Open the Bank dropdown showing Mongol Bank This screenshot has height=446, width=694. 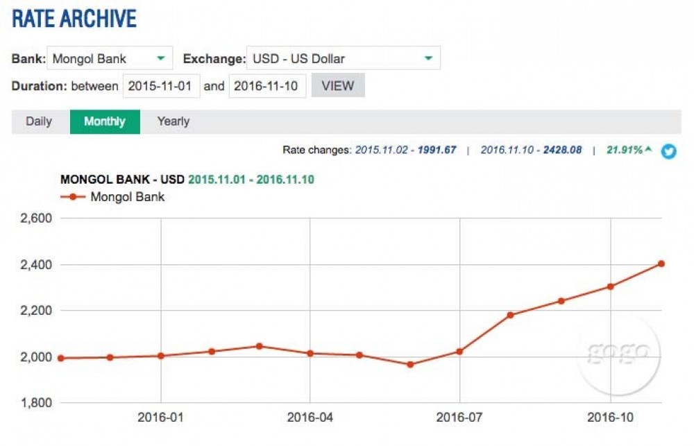click(109, 58)
